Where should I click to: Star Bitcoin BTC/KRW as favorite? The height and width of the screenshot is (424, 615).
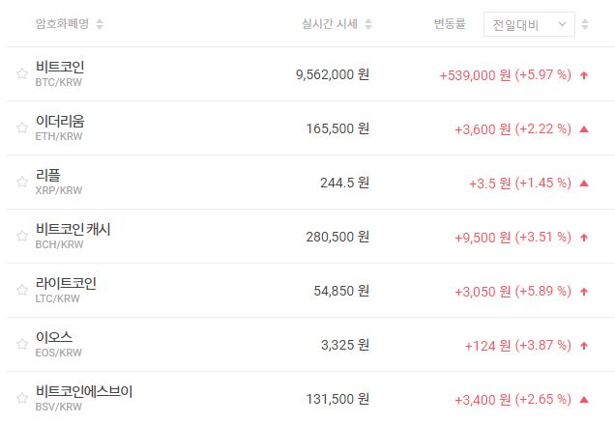[21, 73]
